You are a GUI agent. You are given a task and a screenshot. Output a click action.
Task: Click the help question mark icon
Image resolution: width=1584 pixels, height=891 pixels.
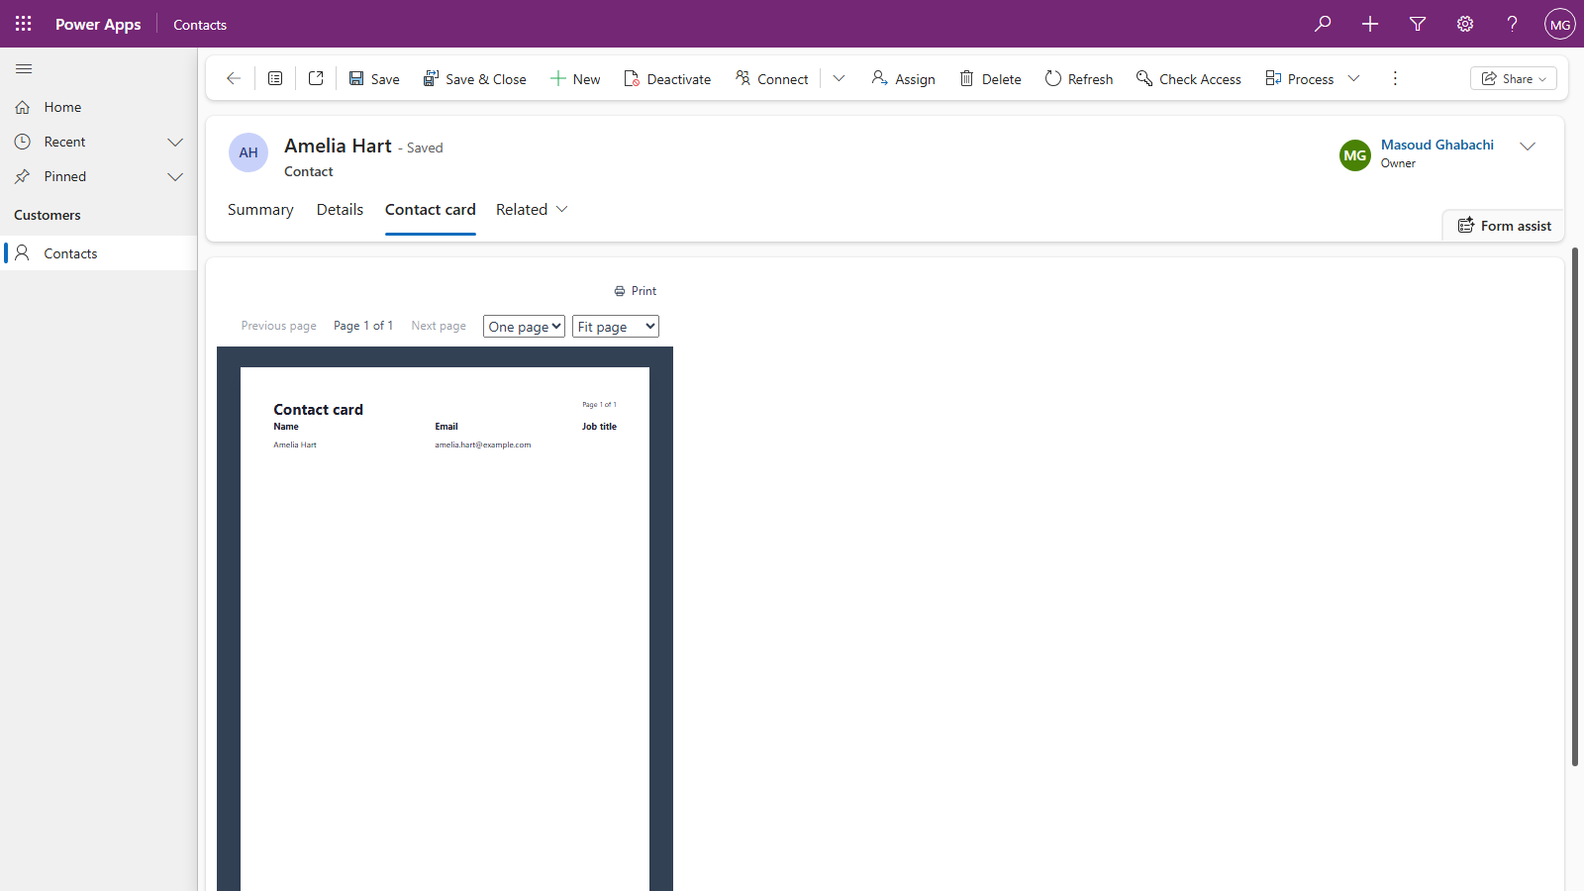[x=1512, y=24]
